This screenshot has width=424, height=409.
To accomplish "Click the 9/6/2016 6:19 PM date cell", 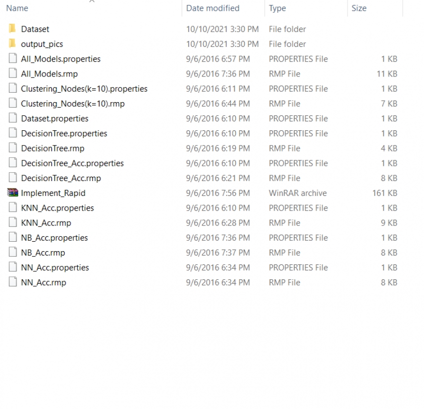I will tap(218, 149).
